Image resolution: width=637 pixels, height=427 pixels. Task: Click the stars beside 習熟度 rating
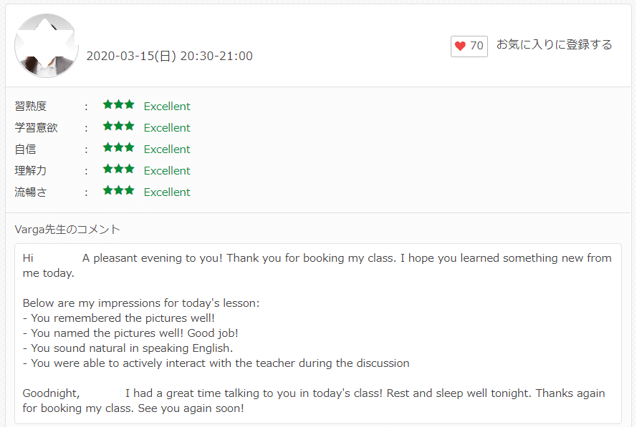pos(119,105)
